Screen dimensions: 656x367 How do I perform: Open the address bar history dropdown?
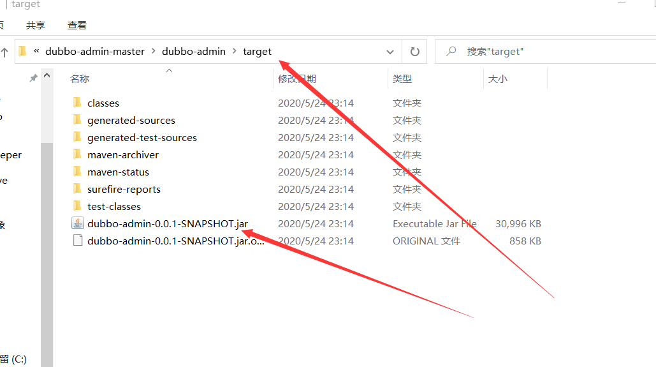(390, 52)
